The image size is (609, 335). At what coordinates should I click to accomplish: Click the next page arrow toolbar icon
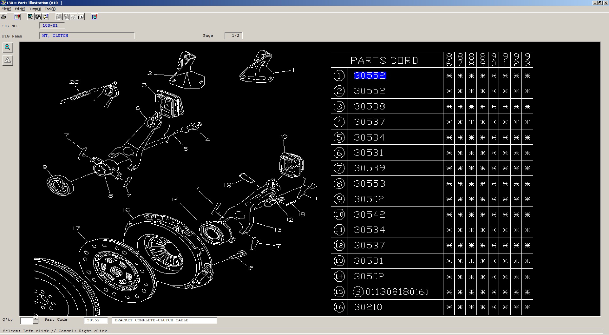click(x=81, y=17)
